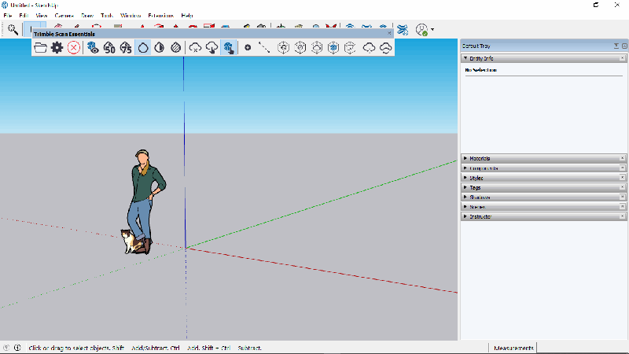Open the account dropdown arrow
The image size is (629, 354).
point(432,29)
